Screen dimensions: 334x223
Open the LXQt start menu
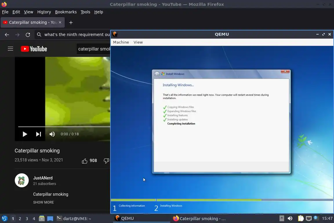tap(4, 219)
